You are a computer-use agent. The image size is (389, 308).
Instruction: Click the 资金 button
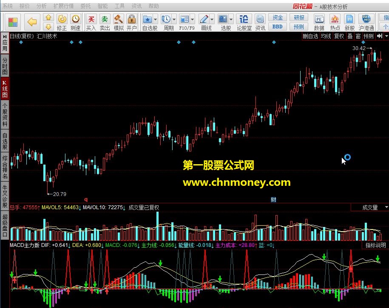point(278,17)
